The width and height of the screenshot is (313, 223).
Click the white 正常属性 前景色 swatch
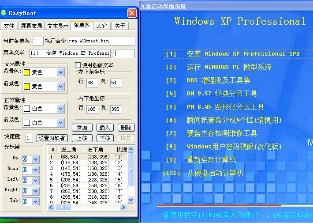tap(27, 123)
